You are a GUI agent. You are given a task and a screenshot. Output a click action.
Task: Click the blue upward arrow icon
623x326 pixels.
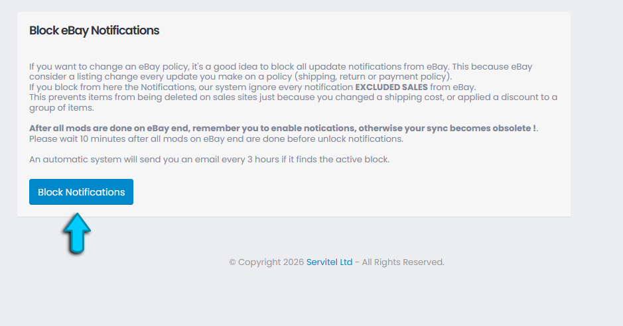[77, 233]
